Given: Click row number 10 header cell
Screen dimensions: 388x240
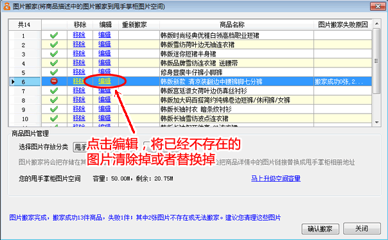Looking at the screenshot, I should coord(25,119).
